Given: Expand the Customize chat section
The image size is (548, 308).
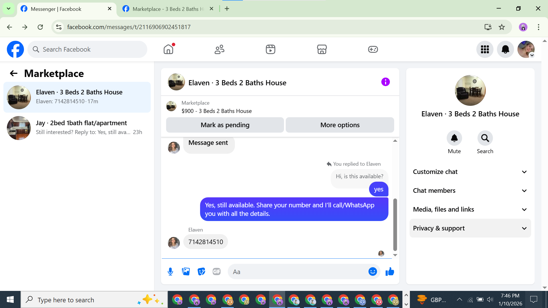Looking at the screenshot, I should pyautogui.click(x=470, y=172).
